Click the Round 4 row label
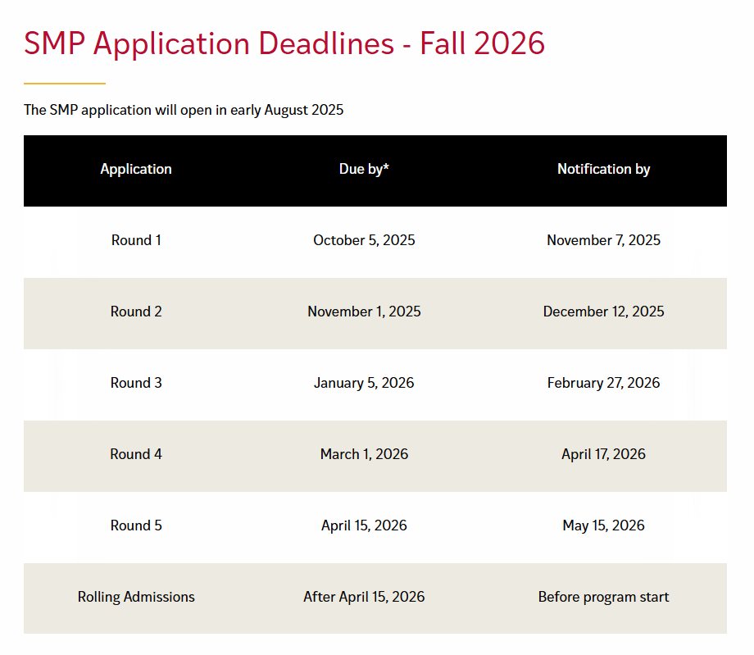 pyautogui.click(x=136, y=453)
